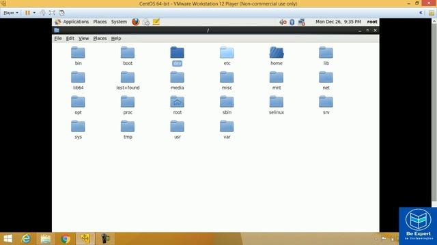The height and width of the screenshot is (245, 437).
Task: Select the misc folder icon
Action: click(227, 77)
